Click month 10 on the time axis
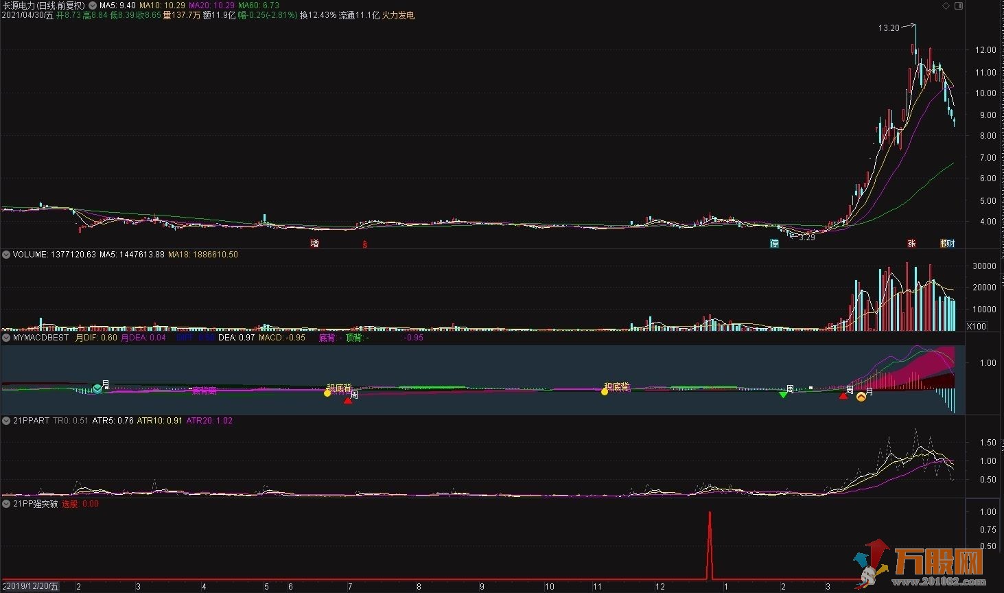The image size is (1004, 593). (x=549, y=587)
